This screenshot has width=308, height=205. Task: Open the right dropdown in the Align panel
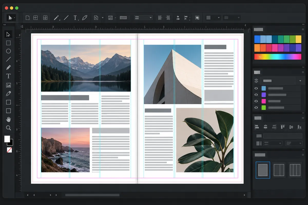tap(294, 143)
